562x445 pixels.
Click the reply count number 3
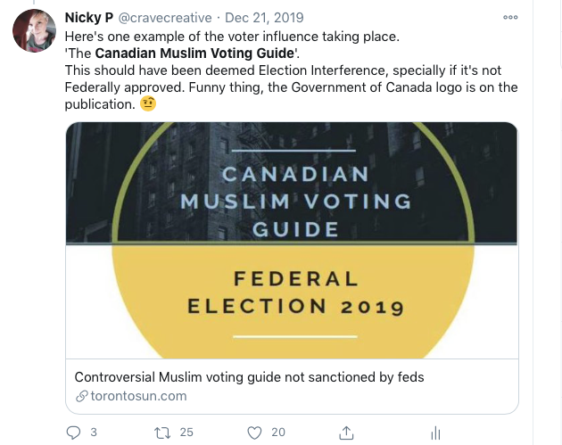click(94, 433)
